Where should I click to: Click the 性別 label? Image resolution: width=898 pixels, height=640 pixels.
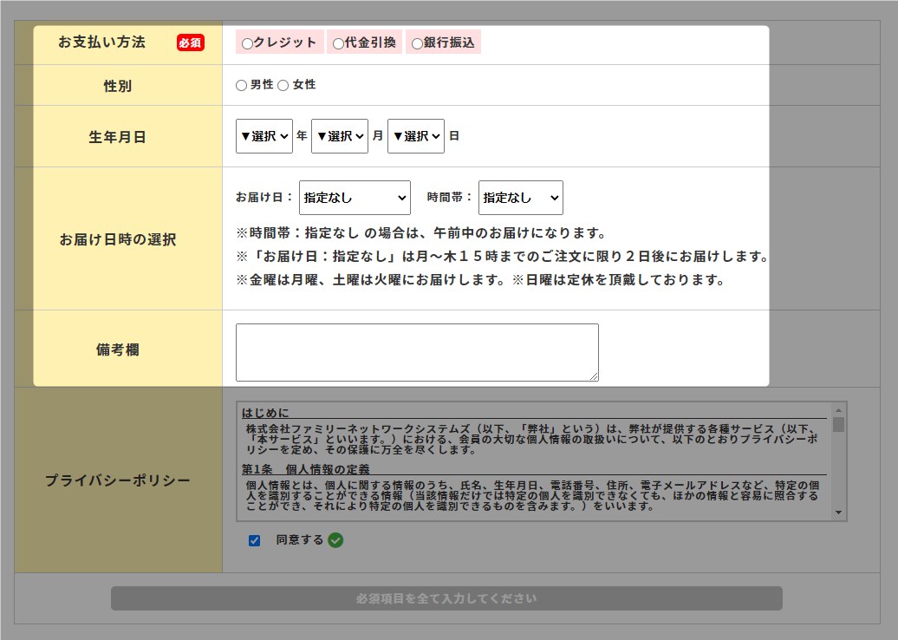tap(117, 86)
